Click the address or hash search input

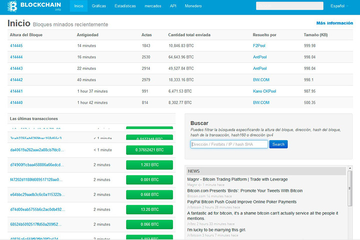point(229,144)
